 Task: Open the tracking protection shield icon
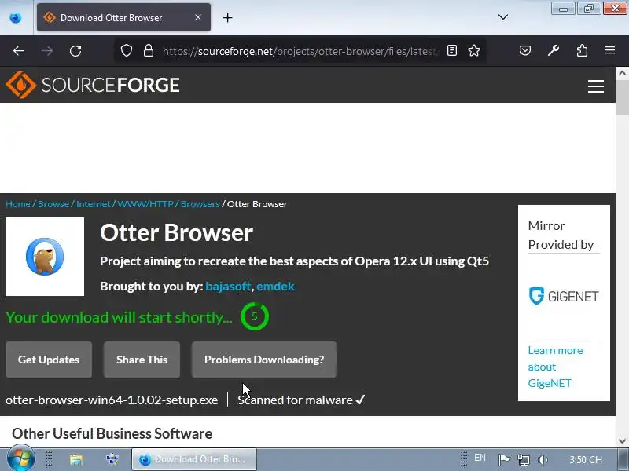click(127, 50)
